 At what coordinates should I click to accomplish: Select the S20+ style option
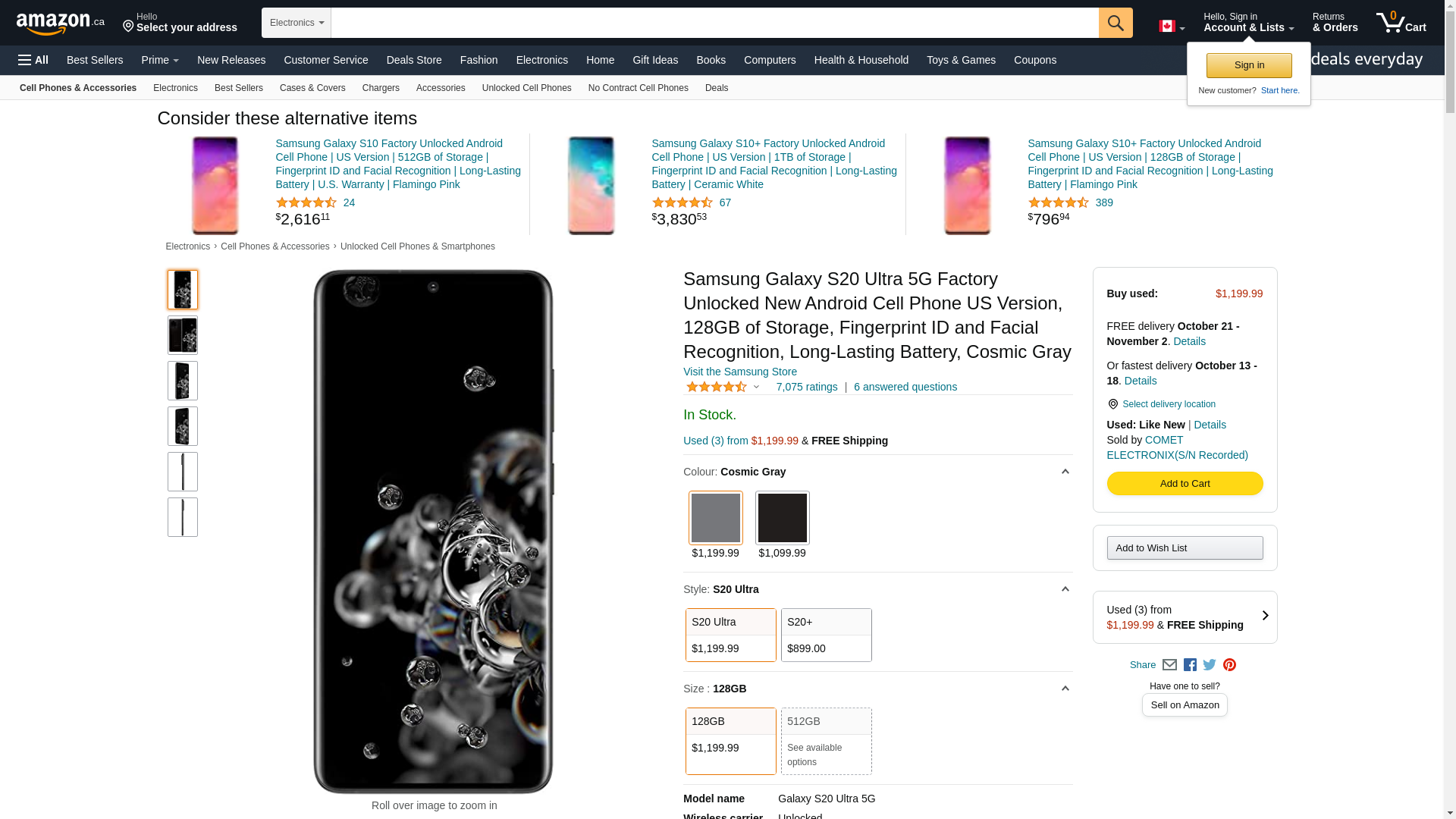click(826, 635)
